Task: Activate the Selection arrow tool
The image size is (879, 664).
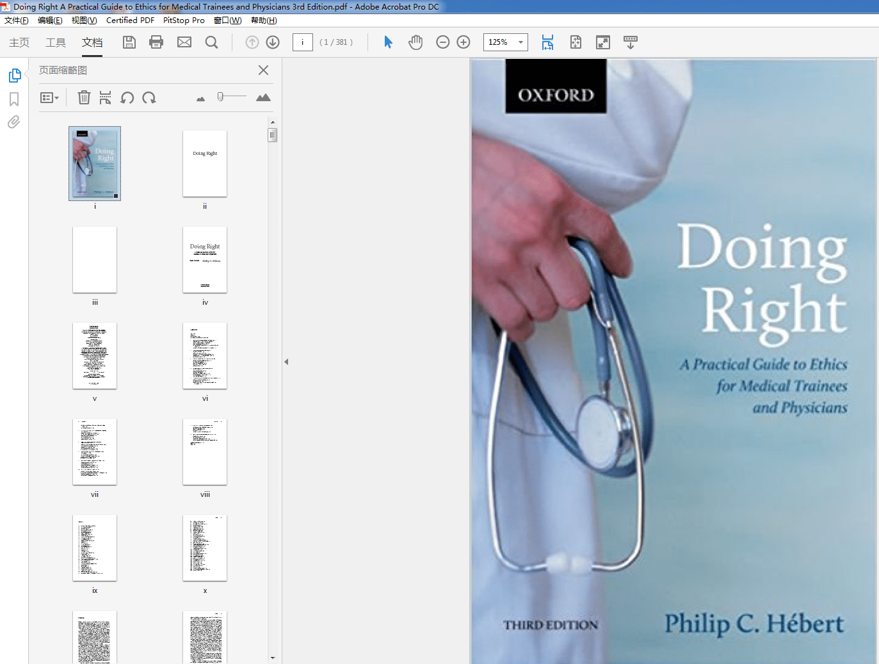Action: pyautogui.click(x=388, y=42)
